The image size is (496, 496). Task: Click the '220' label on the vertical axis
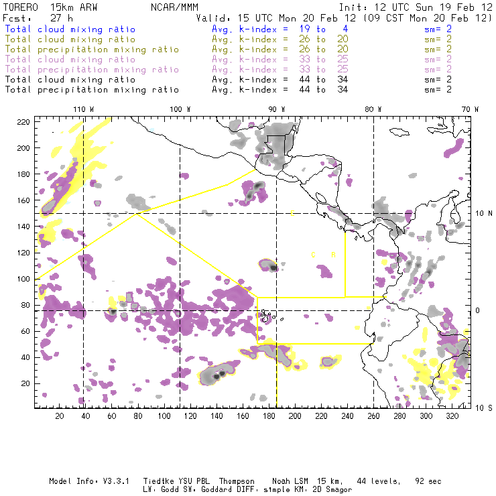[x=23, y=122]
